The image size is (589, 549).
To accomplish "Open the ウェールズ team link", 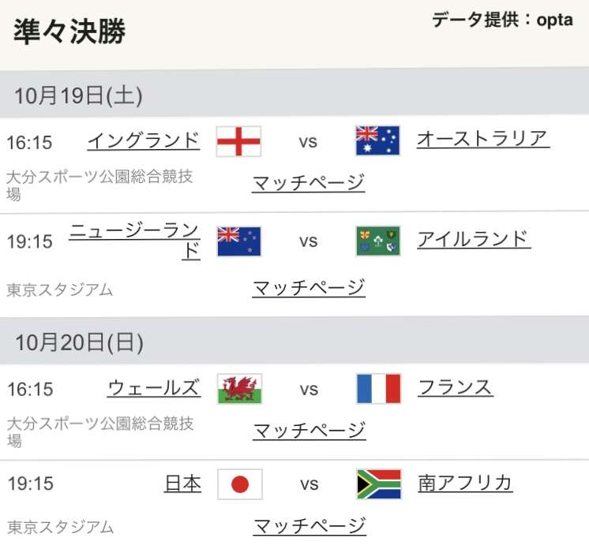I will tap(154, 387).
